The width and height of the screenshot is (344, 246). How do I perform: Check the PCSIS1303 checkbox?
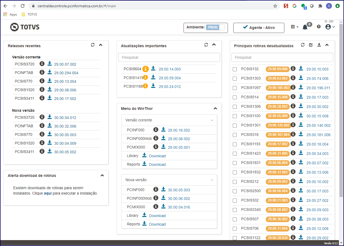click(235, 79)
